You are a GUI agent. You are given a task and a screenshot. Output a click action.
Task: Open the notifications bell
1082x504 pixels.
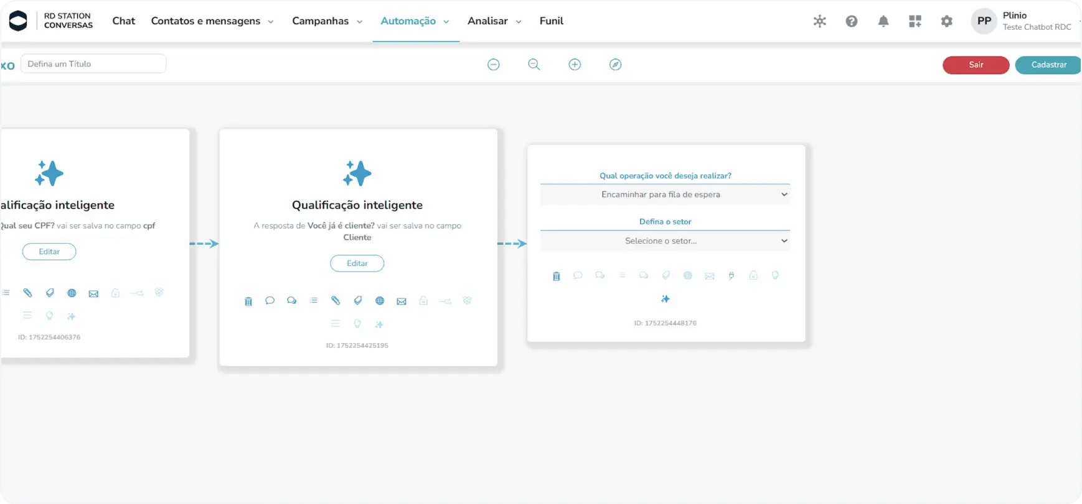883,21
